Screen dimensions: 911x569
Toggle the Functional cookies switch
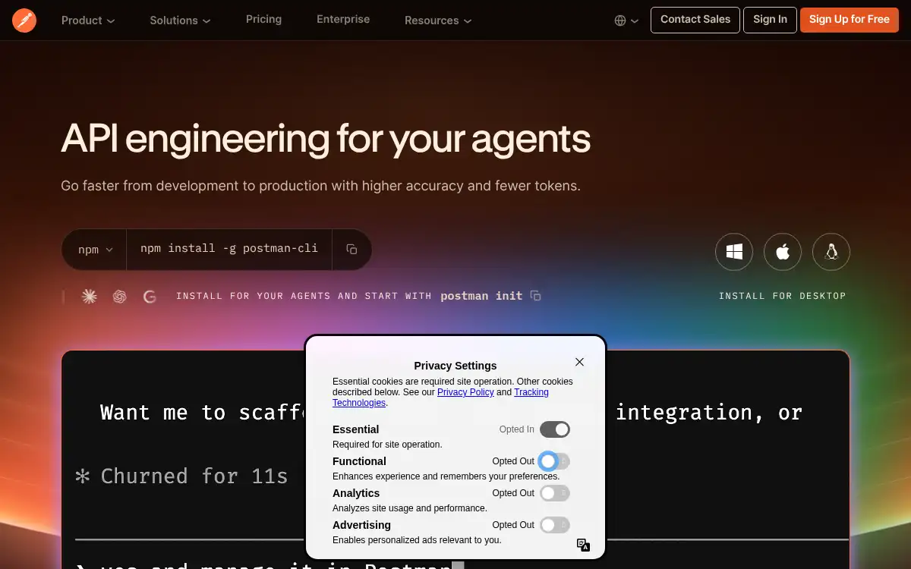click(x=555, y=461)
